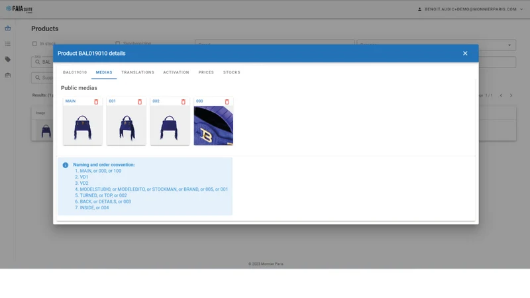
Task: Open the products basket sidebar icon
Action: pos(8,28)
